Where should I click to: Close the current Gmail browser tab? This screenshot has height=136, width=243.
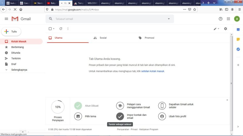[69, 3]
